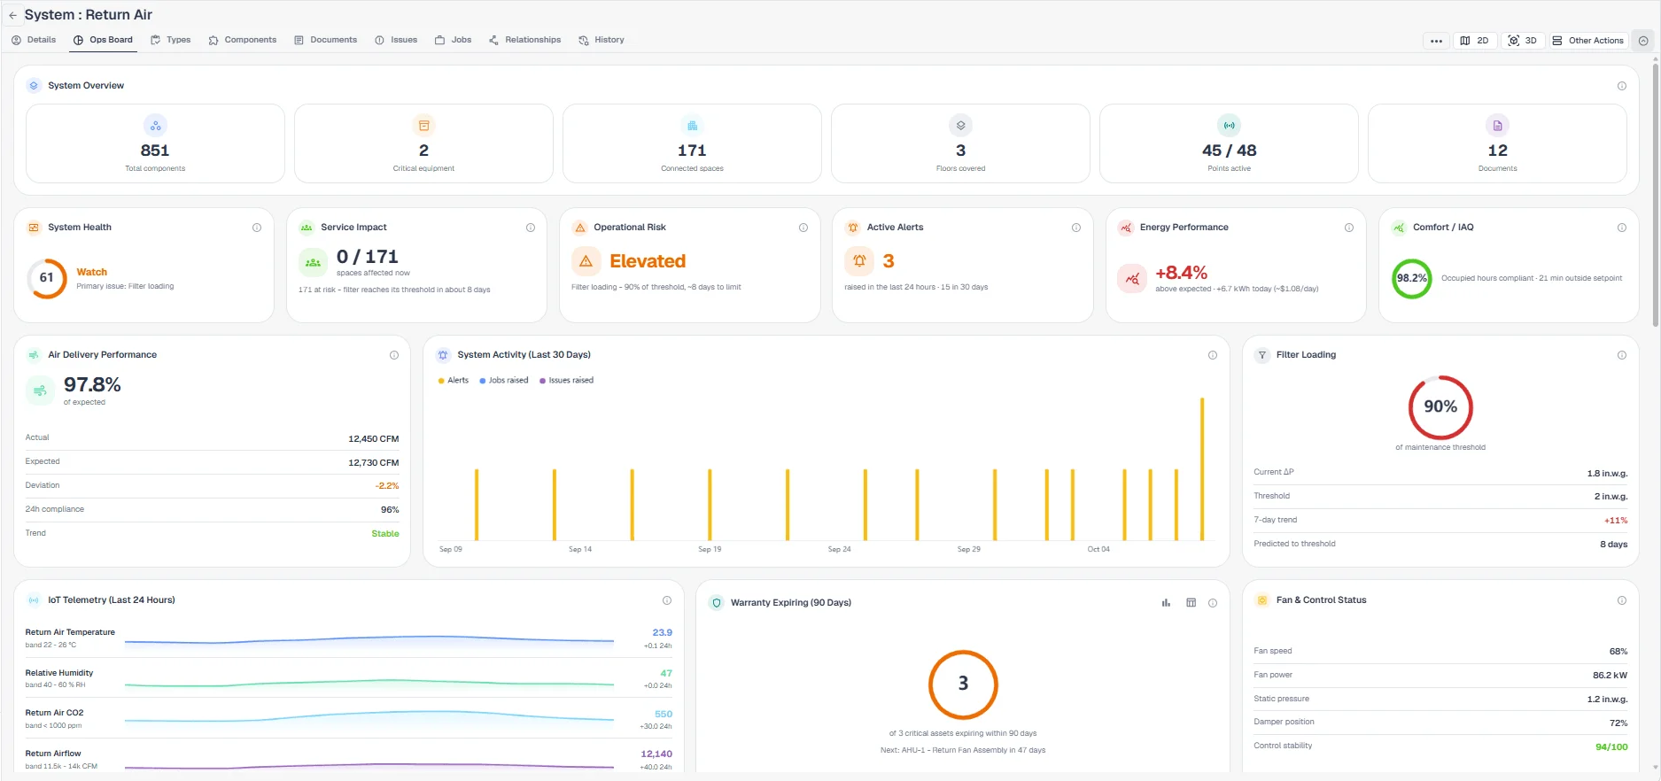Click the Floors covered layers icon

coord(960,126)
